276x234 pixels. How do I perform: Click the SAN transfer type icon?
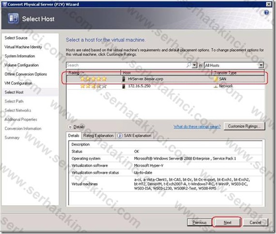[x=215, y=79]
